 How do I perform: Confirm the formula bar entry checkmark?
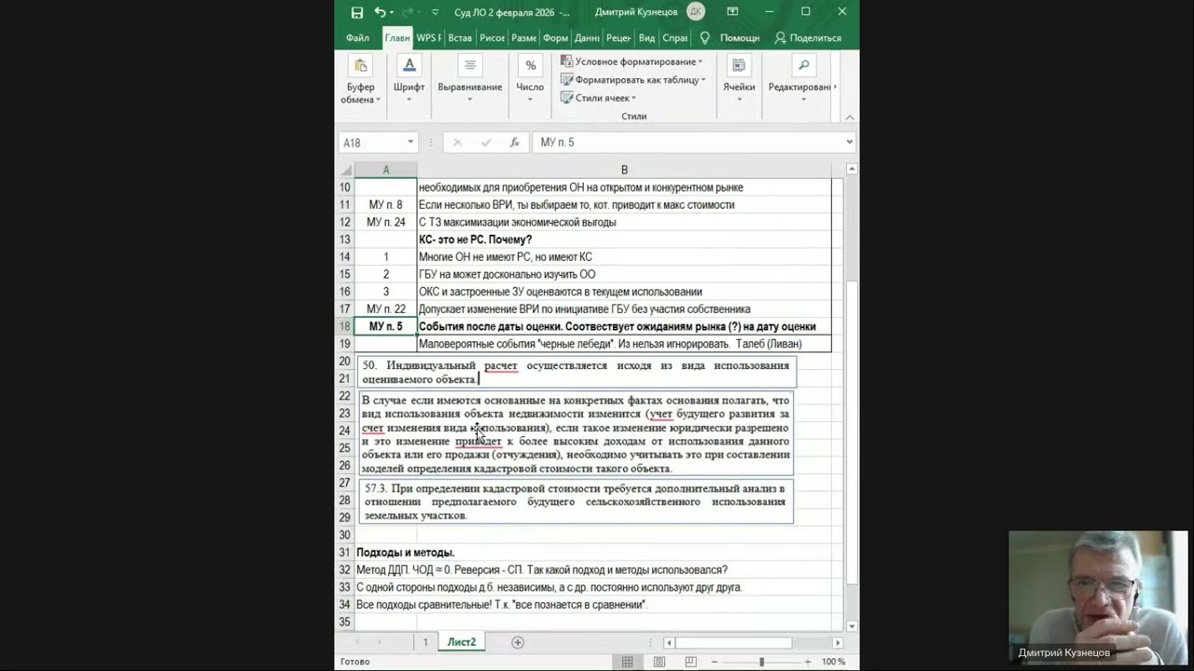pos(486,143)
